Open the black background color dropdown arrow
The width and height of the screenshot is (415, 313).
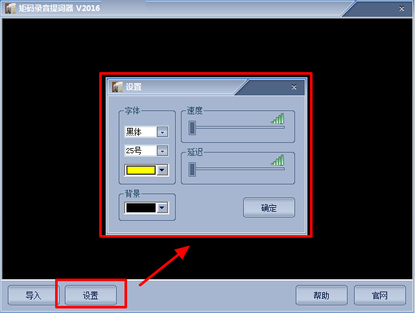162,208
